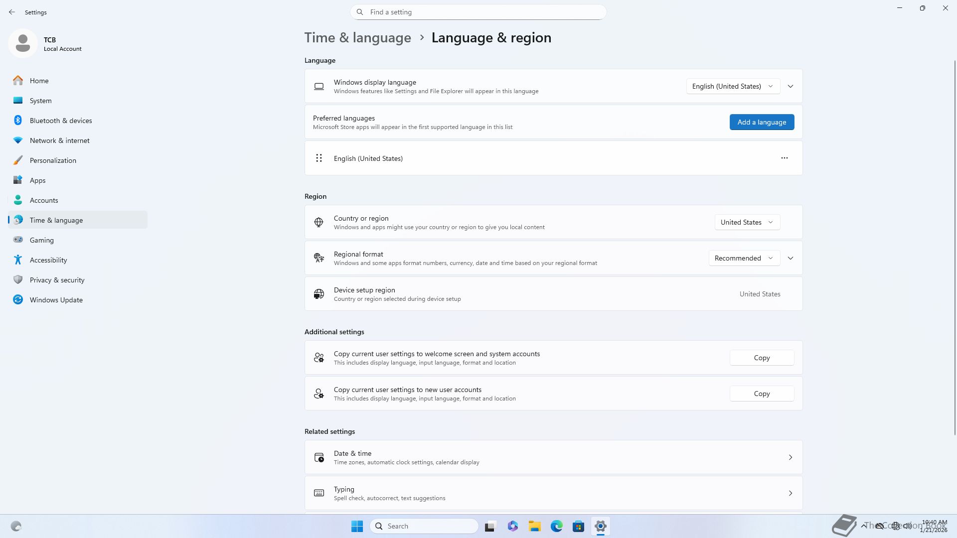Expand the Regional format section chevron
957x538 pixels.
[790, 258]
